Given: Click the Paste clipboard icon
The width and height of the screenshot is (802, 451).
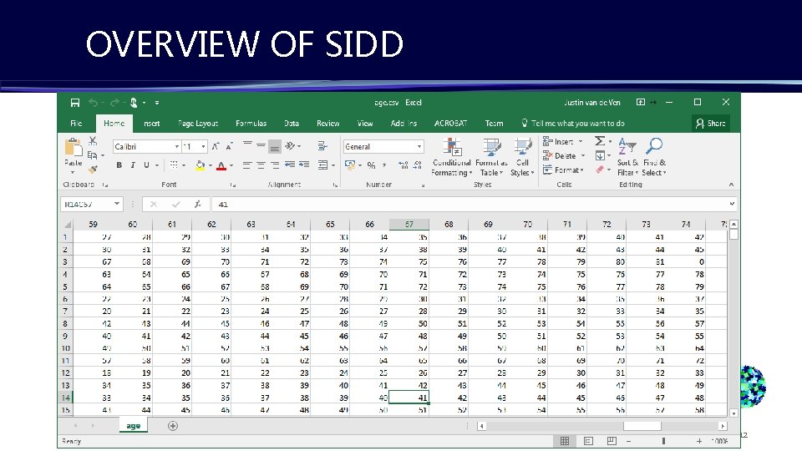Looking at the screenshot, I should point(74,147).
